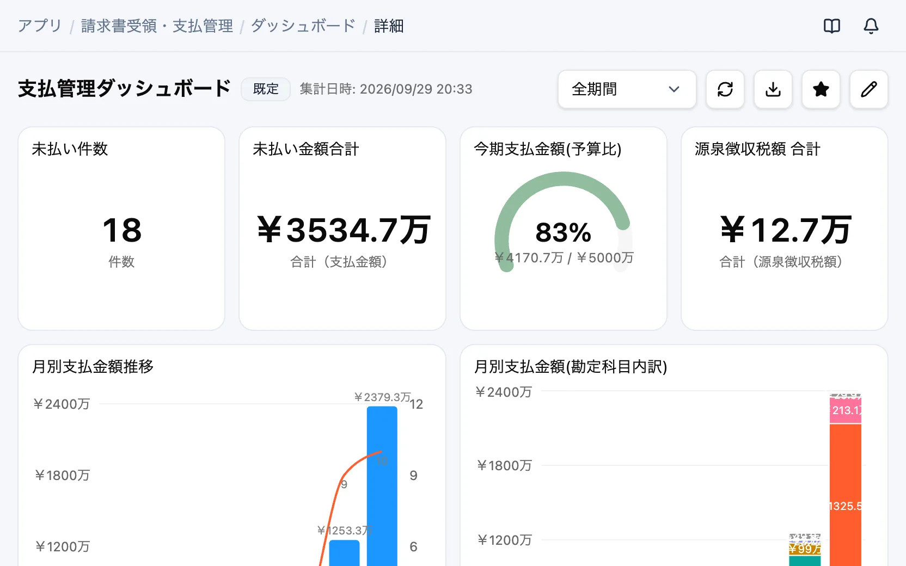Click the ¥12.7万 withholding tax total
Screen dimensions: 906x566
click(785, 230)
